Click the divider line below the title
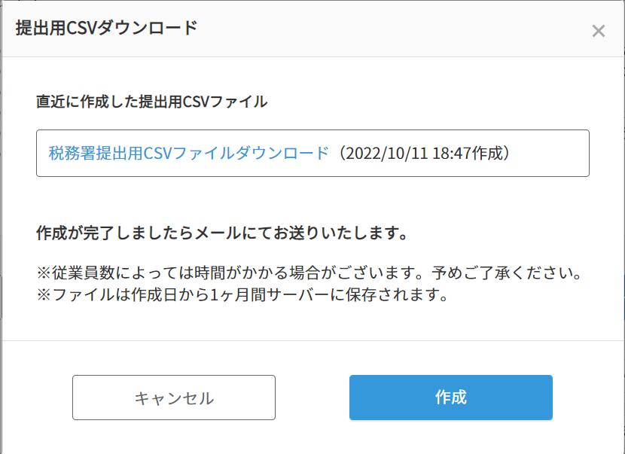This screenshot has width=625, height=454. click(x=312, y=56)
